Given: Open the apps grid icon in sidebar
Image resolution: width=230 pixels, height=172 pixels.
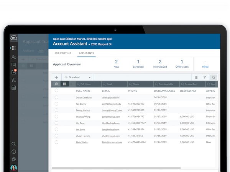Looking at the screenshot, I should click(14, 48).
